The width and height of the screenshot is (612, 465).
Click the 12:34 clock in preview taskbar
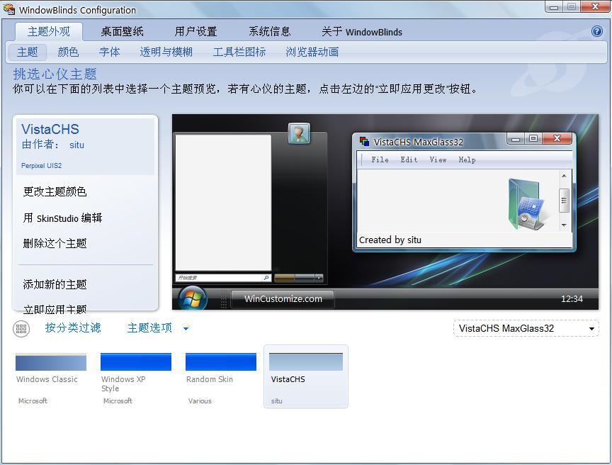click(572, 299)
